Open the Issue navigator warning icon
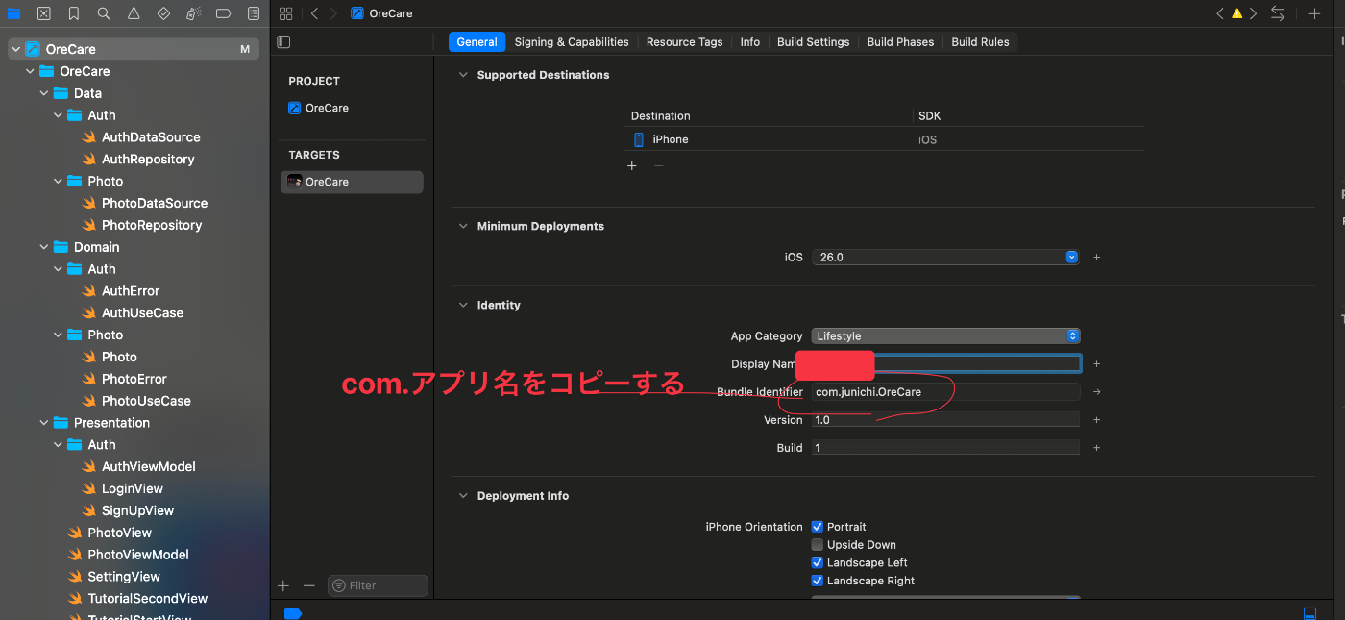 pos(134,13)
